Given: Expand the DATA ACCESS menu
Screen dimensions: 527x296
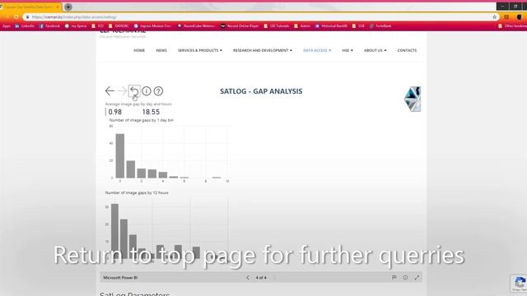Looking at the screenshot, I should tap(317, 50).
